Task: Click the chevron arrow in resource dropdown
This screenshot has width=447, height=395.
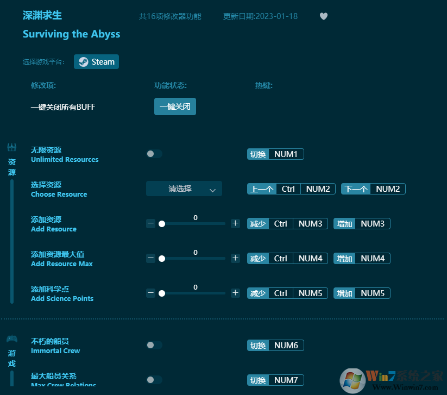Action: pyautogui.click(x=213, y=190)
